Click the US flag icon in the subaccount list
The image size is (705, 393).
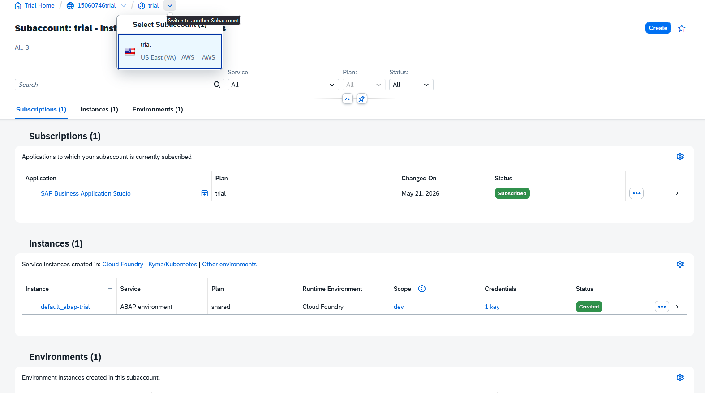click(x=130, y=51)
